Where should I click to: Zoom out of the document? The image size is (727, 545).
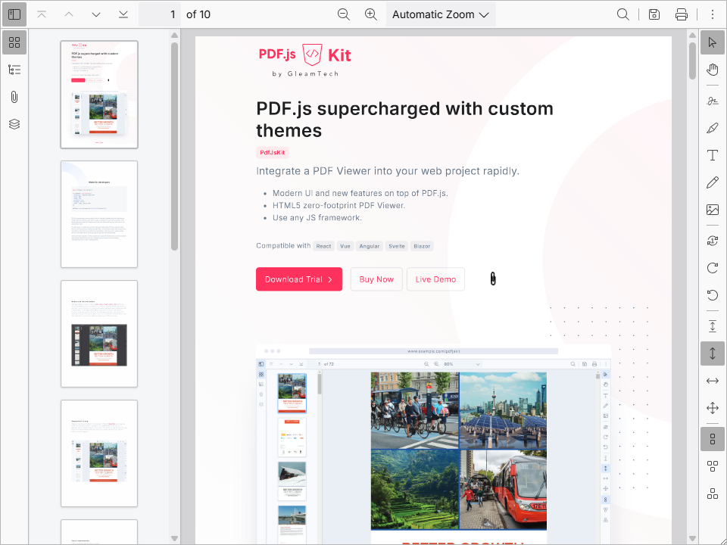coord(344,14)
